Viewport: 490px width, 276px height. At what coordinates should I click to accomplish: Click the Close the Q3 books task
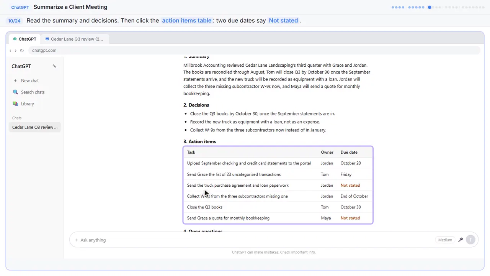pyautogui.click(x=204, y=207)
